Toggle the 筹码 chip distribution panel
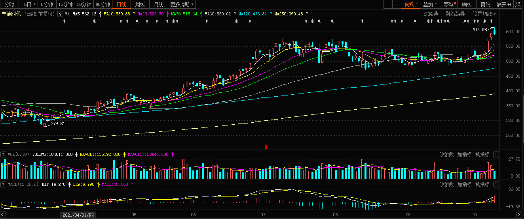Viewport: 524px width, 219px height. point(450,4)
